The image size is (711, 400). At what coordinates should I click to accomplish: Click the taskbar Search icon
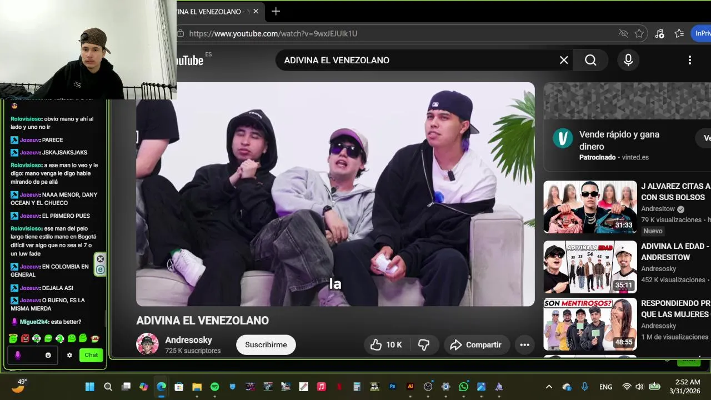click(108, 387)
